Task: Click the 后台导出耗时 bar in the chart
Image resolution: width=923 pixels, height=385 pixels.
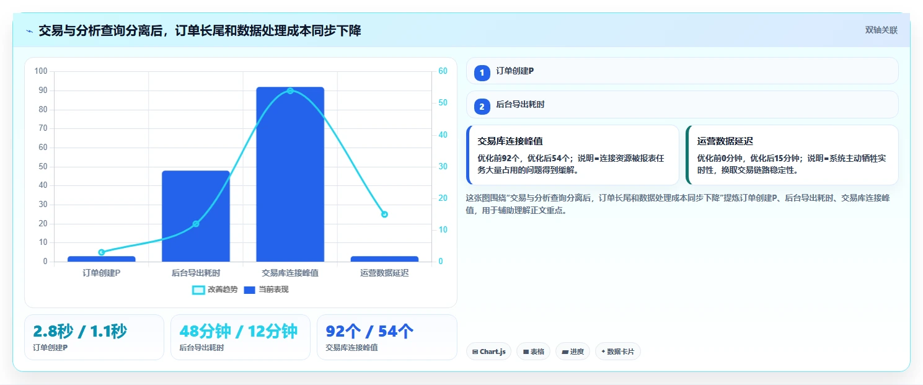Action: (x=196, y=216)
